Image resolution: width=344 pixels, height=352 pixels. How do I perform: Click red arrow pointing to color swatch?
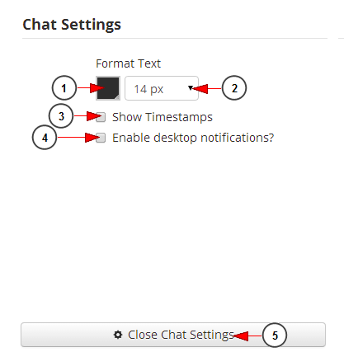91,88
